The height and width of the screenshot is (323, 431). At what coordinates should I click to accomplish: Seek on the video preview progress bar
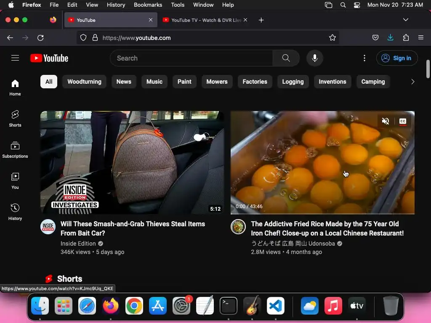click(322, 213)
